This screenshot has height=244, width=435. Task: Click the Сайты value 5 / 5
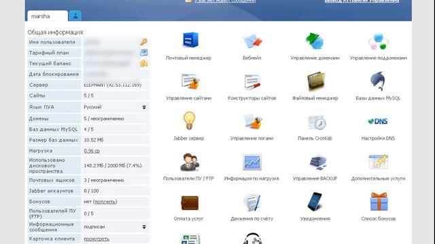[x=88, y=96]
